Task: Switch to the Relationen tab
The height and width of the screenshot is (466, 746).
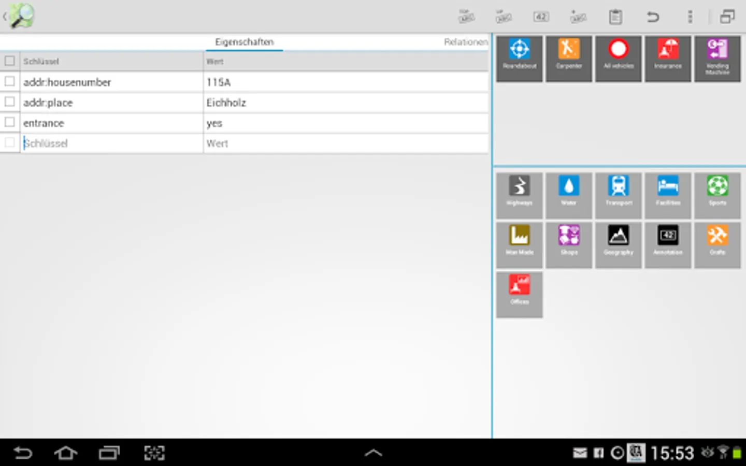Action: [466, 42]
